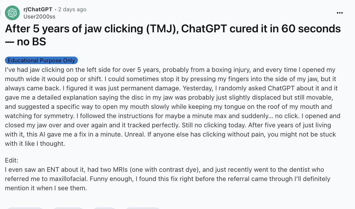
Task: Click the fourth action pill below the post
Action: (142, 208)
